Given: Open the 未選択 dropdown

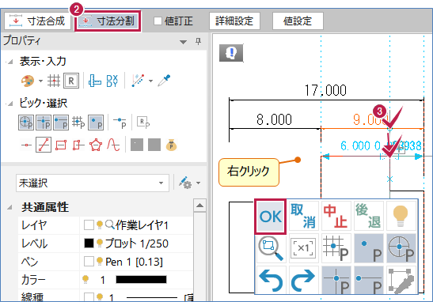Looking at the screenshot, I should tap(93, 183).
